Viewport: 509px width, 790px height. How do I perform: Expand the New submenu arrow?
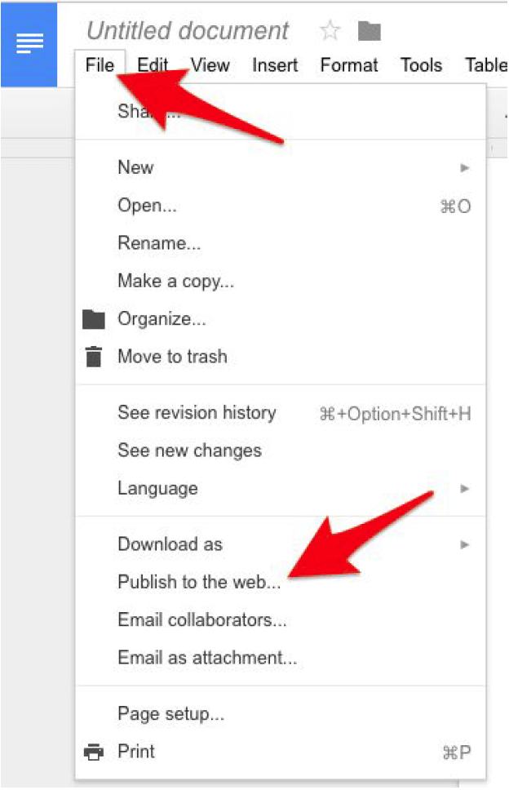pos(465,168)
